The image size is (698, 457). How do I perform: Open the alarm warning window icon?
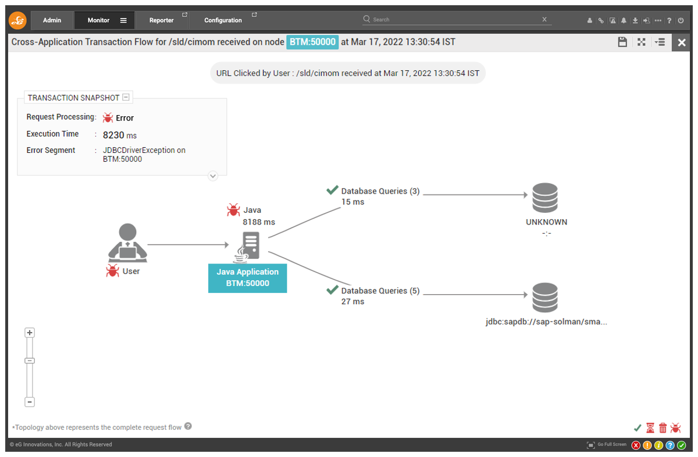click(x=612, y=20)
